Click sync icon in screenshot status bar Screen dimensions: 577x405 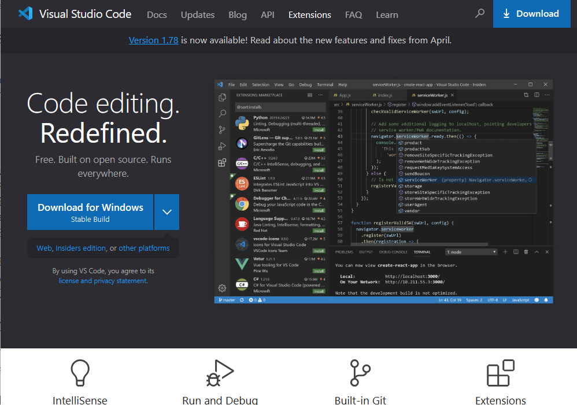(x=242, y=300)
